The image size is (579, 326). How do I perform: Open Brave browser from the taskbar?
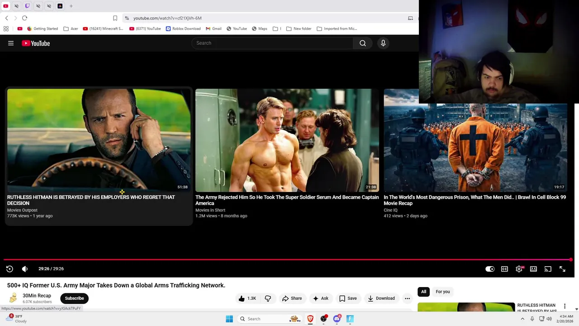point(310,319)
